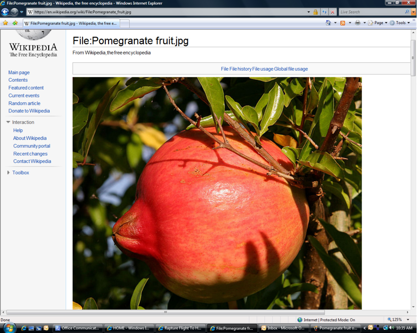Expand the zoom level dropdown arrow
The height and width of the screenshot is (333, 417).
408,320
